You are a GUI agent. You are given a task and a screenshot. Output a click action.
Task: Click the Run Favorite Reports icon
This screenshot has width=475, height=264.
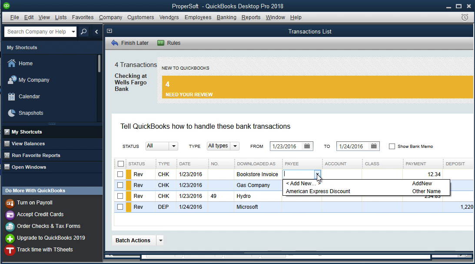click(x=7, y=156)
